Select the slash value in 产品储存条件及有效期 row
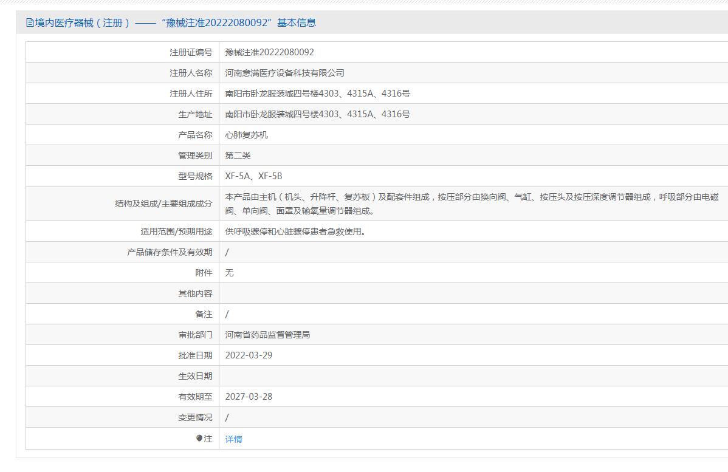Screen dimensions: 728x472 [227, 252]
